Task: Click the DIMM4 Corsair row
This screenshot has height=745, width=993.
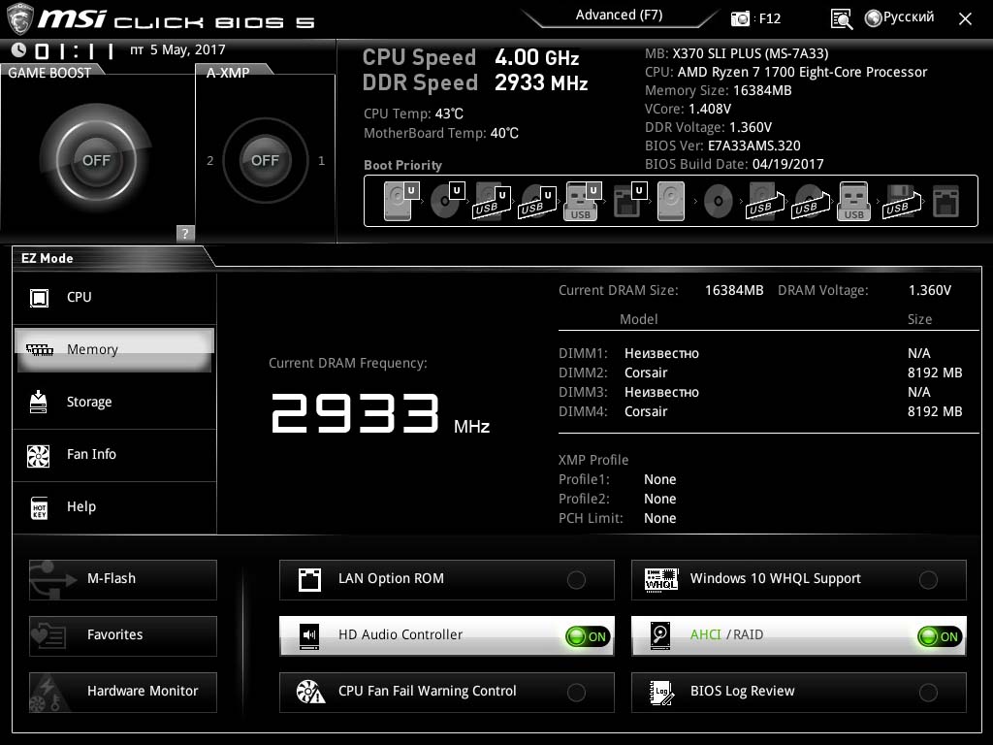Action: [x=760, y=411]
